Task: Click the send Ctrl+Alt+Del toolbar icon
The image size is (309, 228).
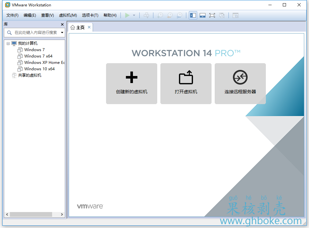Action: (x=146, y=15)
